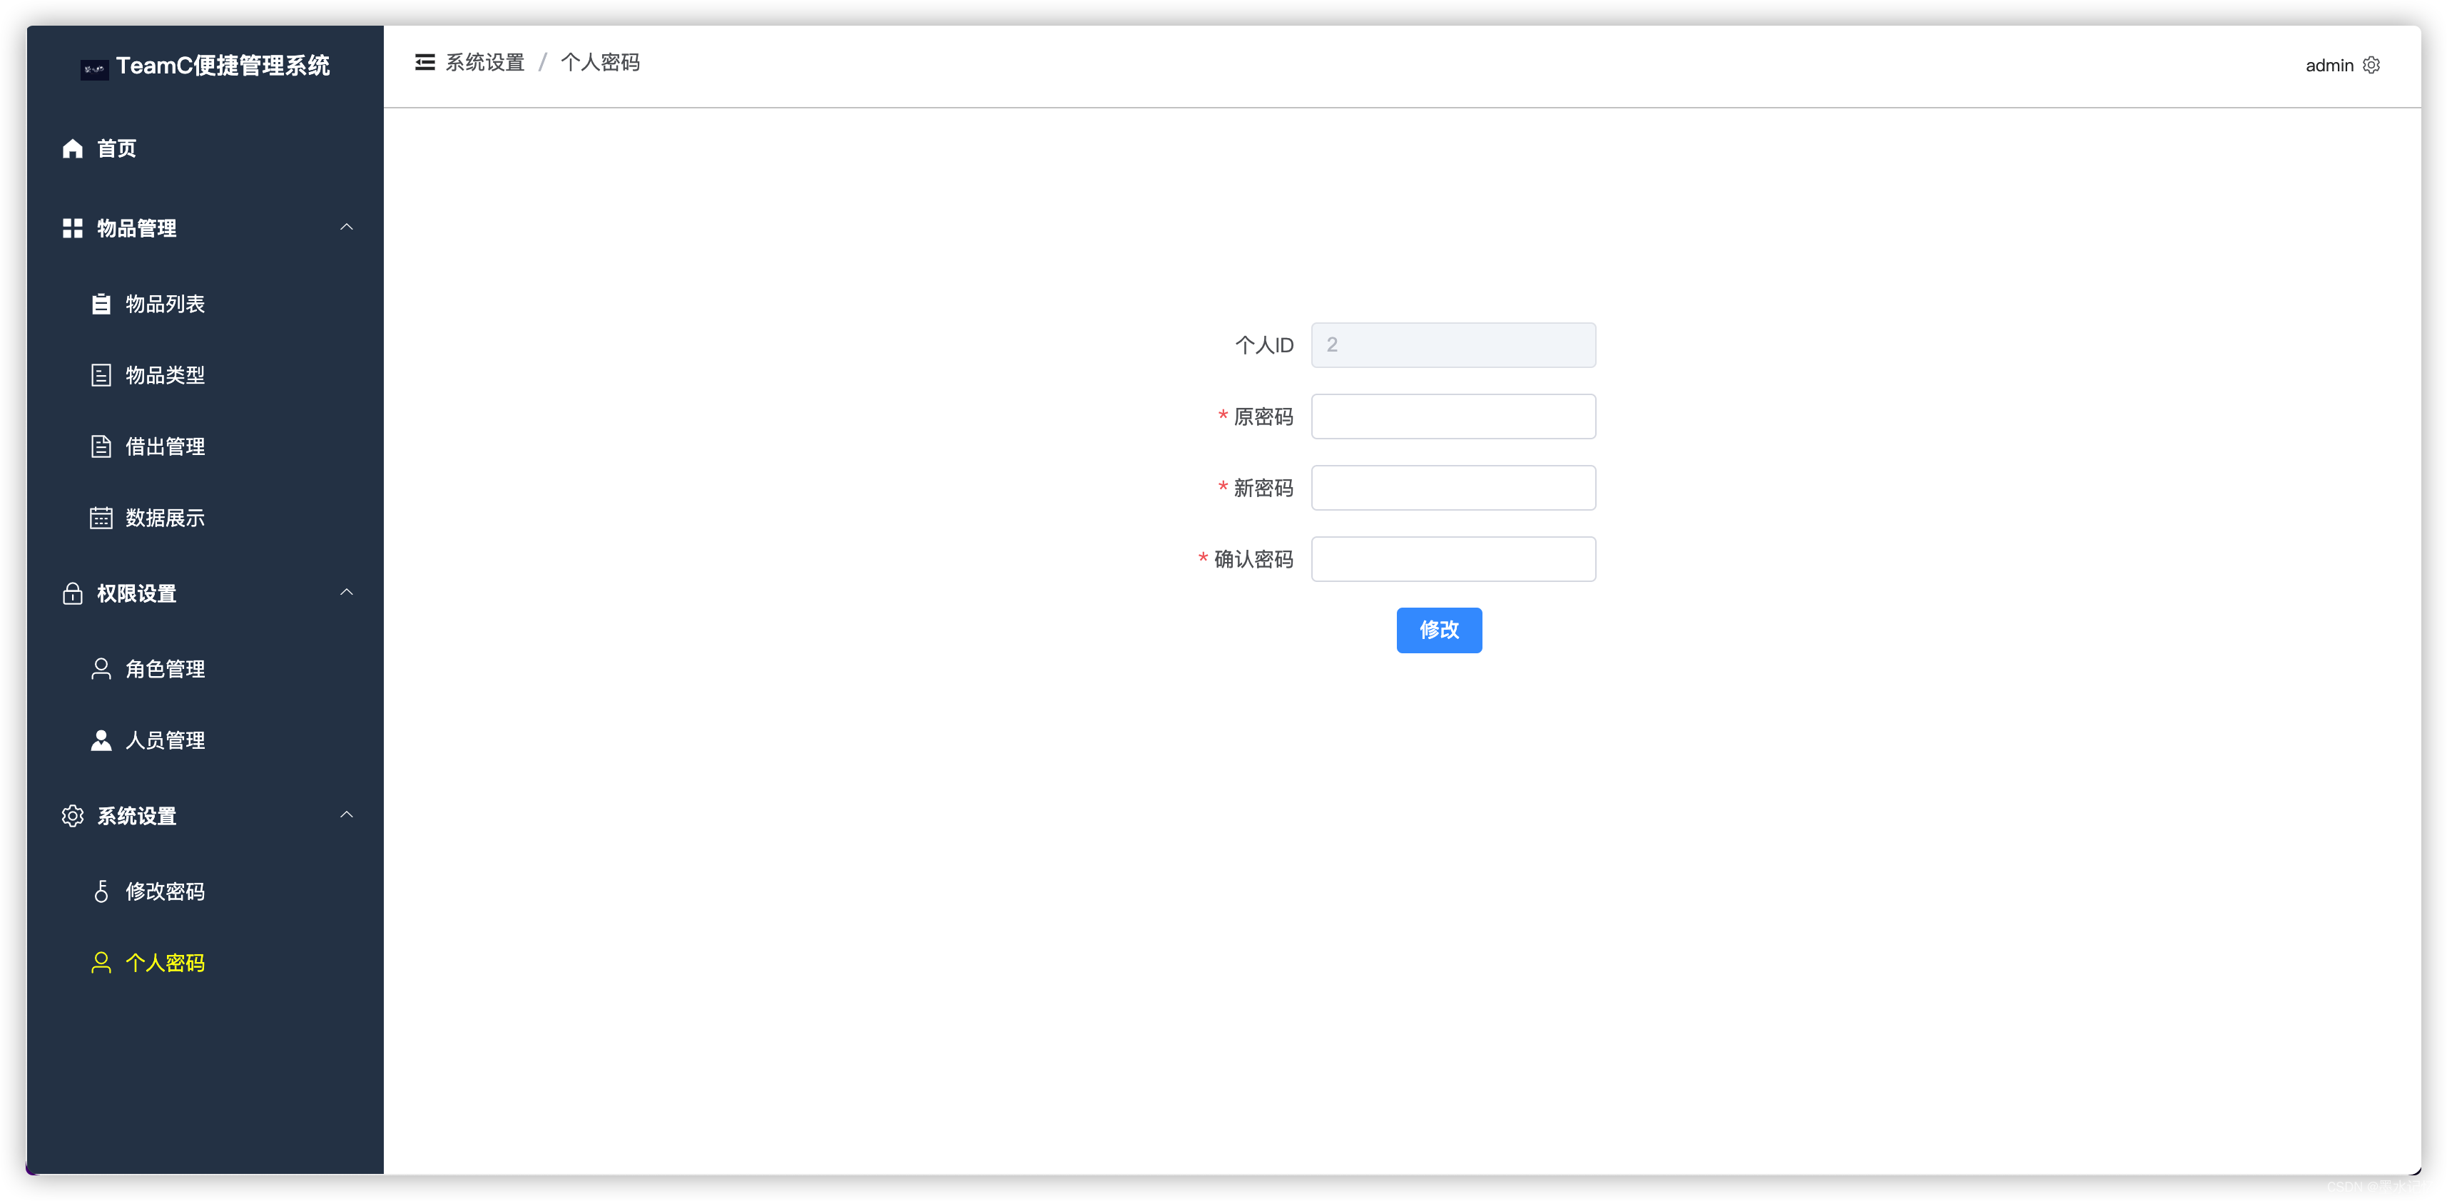Image resolution: width=2447 pixels, height=1201 pixels.
Task: Click the 个人密码 yellow user icon
Action: pyautogui.click(x=101, y=963)
